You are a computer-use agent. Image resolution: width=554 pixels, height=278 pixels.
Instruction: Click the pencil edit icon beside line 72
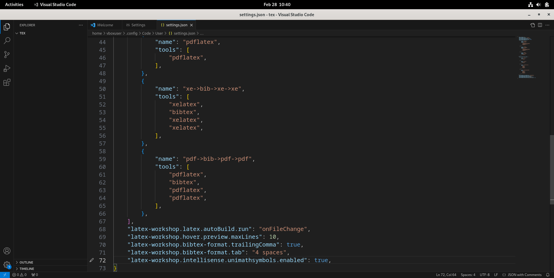pyautogui.click(x=92, y=260)
